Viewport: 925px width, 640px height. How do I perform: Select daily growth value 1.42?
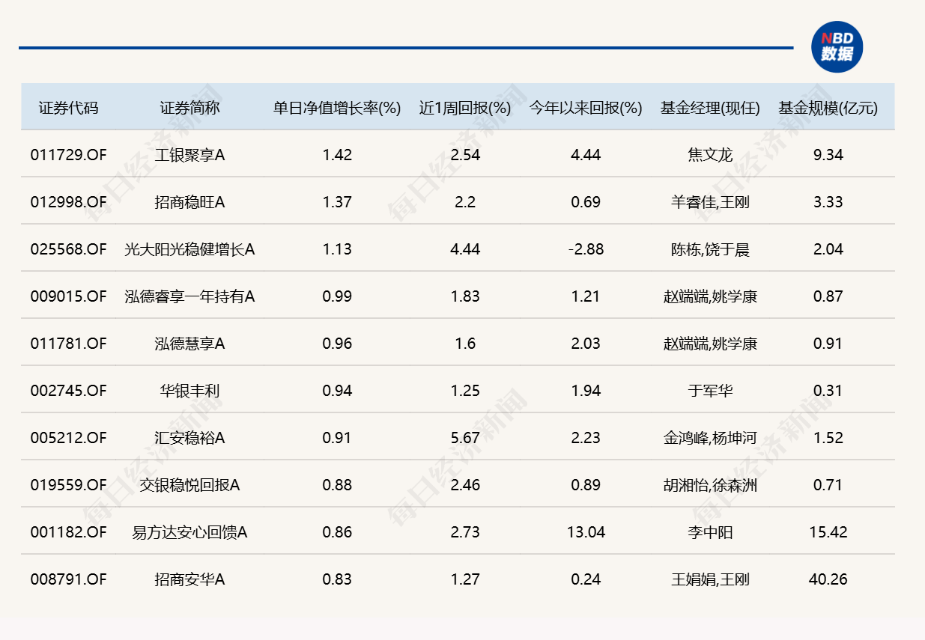[x=337, y=155]
